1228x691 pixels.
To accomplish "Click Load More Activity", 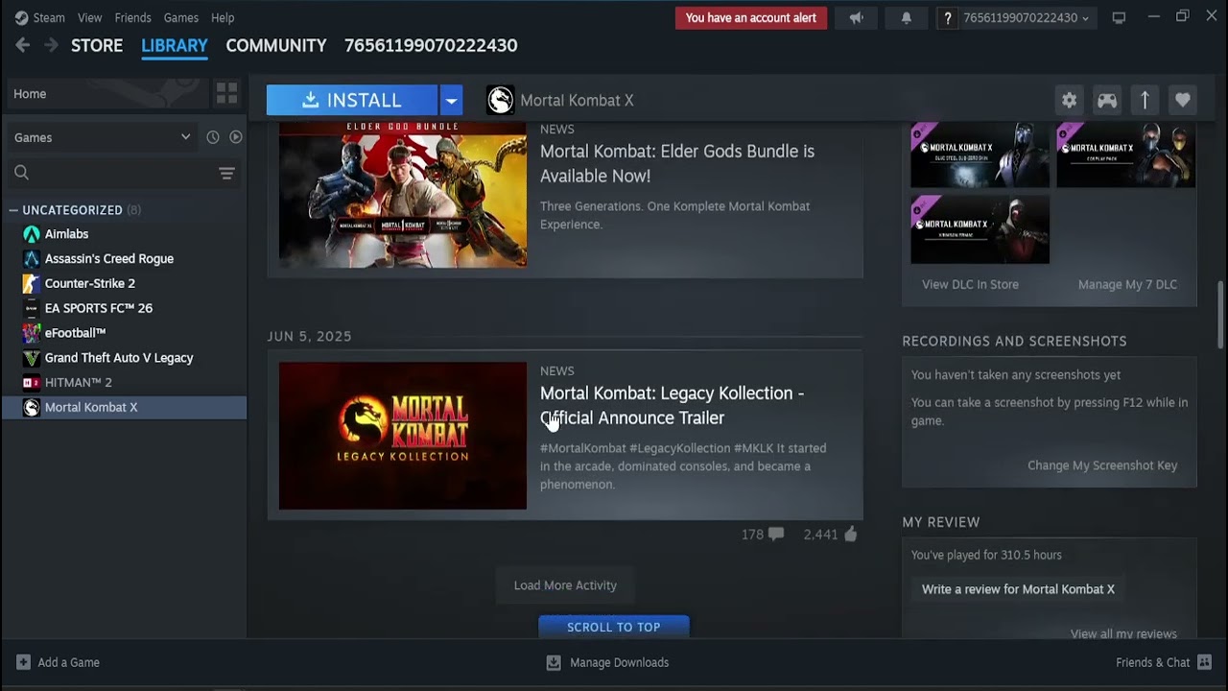I will 565,585.
